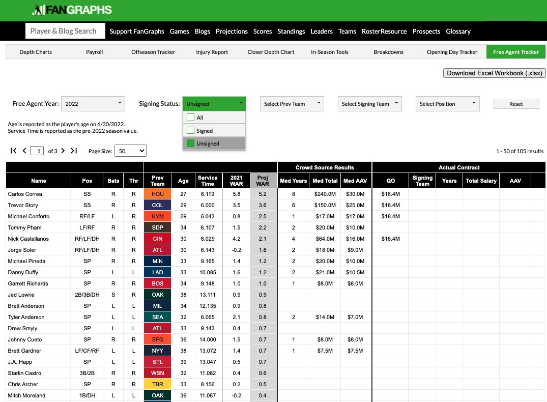
Task: Switch to Offseason Tracker tab
Action: coord(153,51)
